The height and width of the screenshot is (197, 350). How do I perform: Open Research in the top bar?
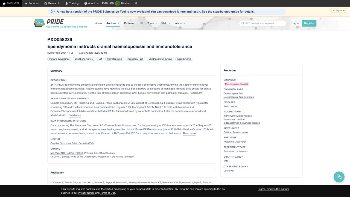click(52, 3)
